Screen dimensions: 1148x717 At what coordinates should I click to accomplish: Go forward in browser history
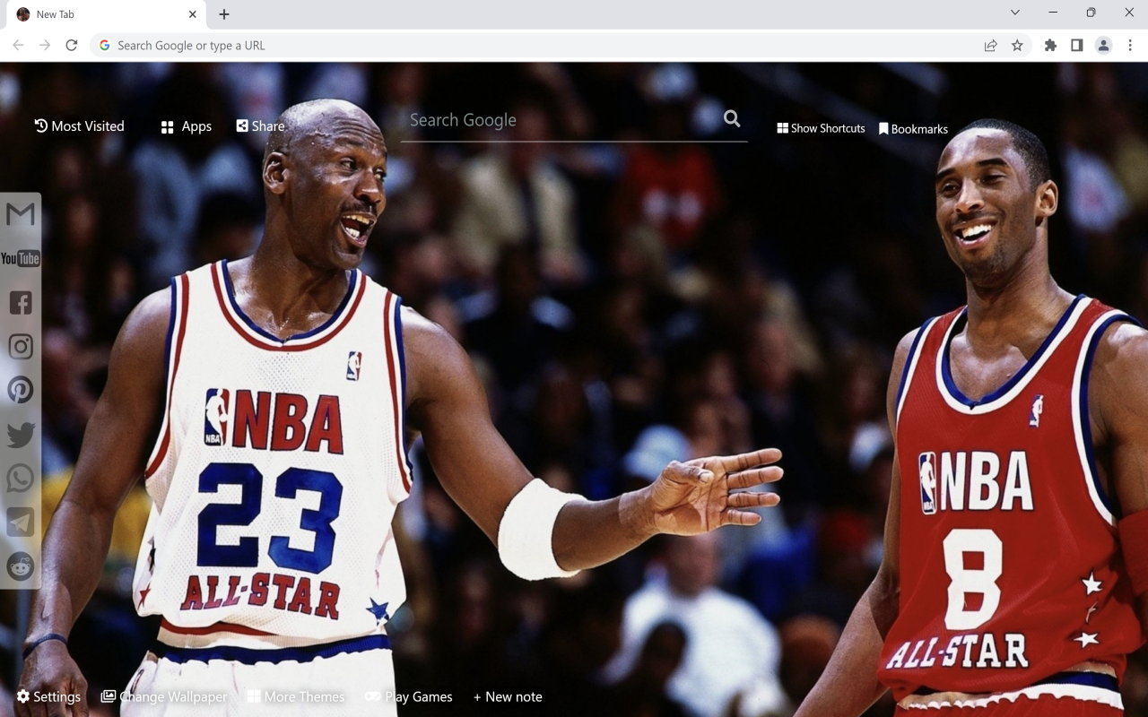pos(45,45)
